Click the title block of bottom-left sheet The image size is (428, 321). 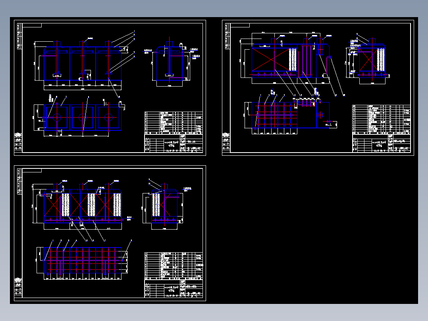click(174, 288)
